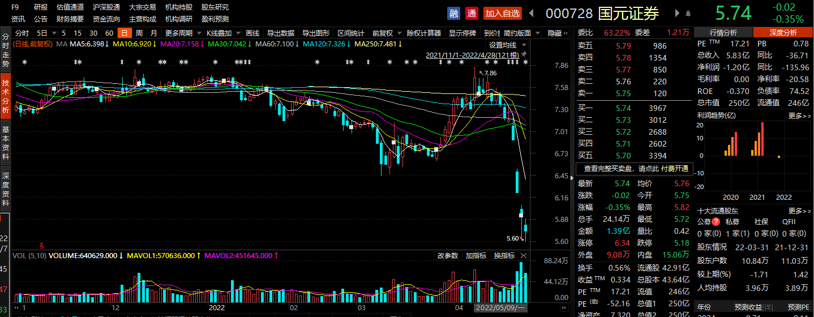Click the 分时 toolbar button
Screen dimensions: 814x317
[x=22, y=33]
